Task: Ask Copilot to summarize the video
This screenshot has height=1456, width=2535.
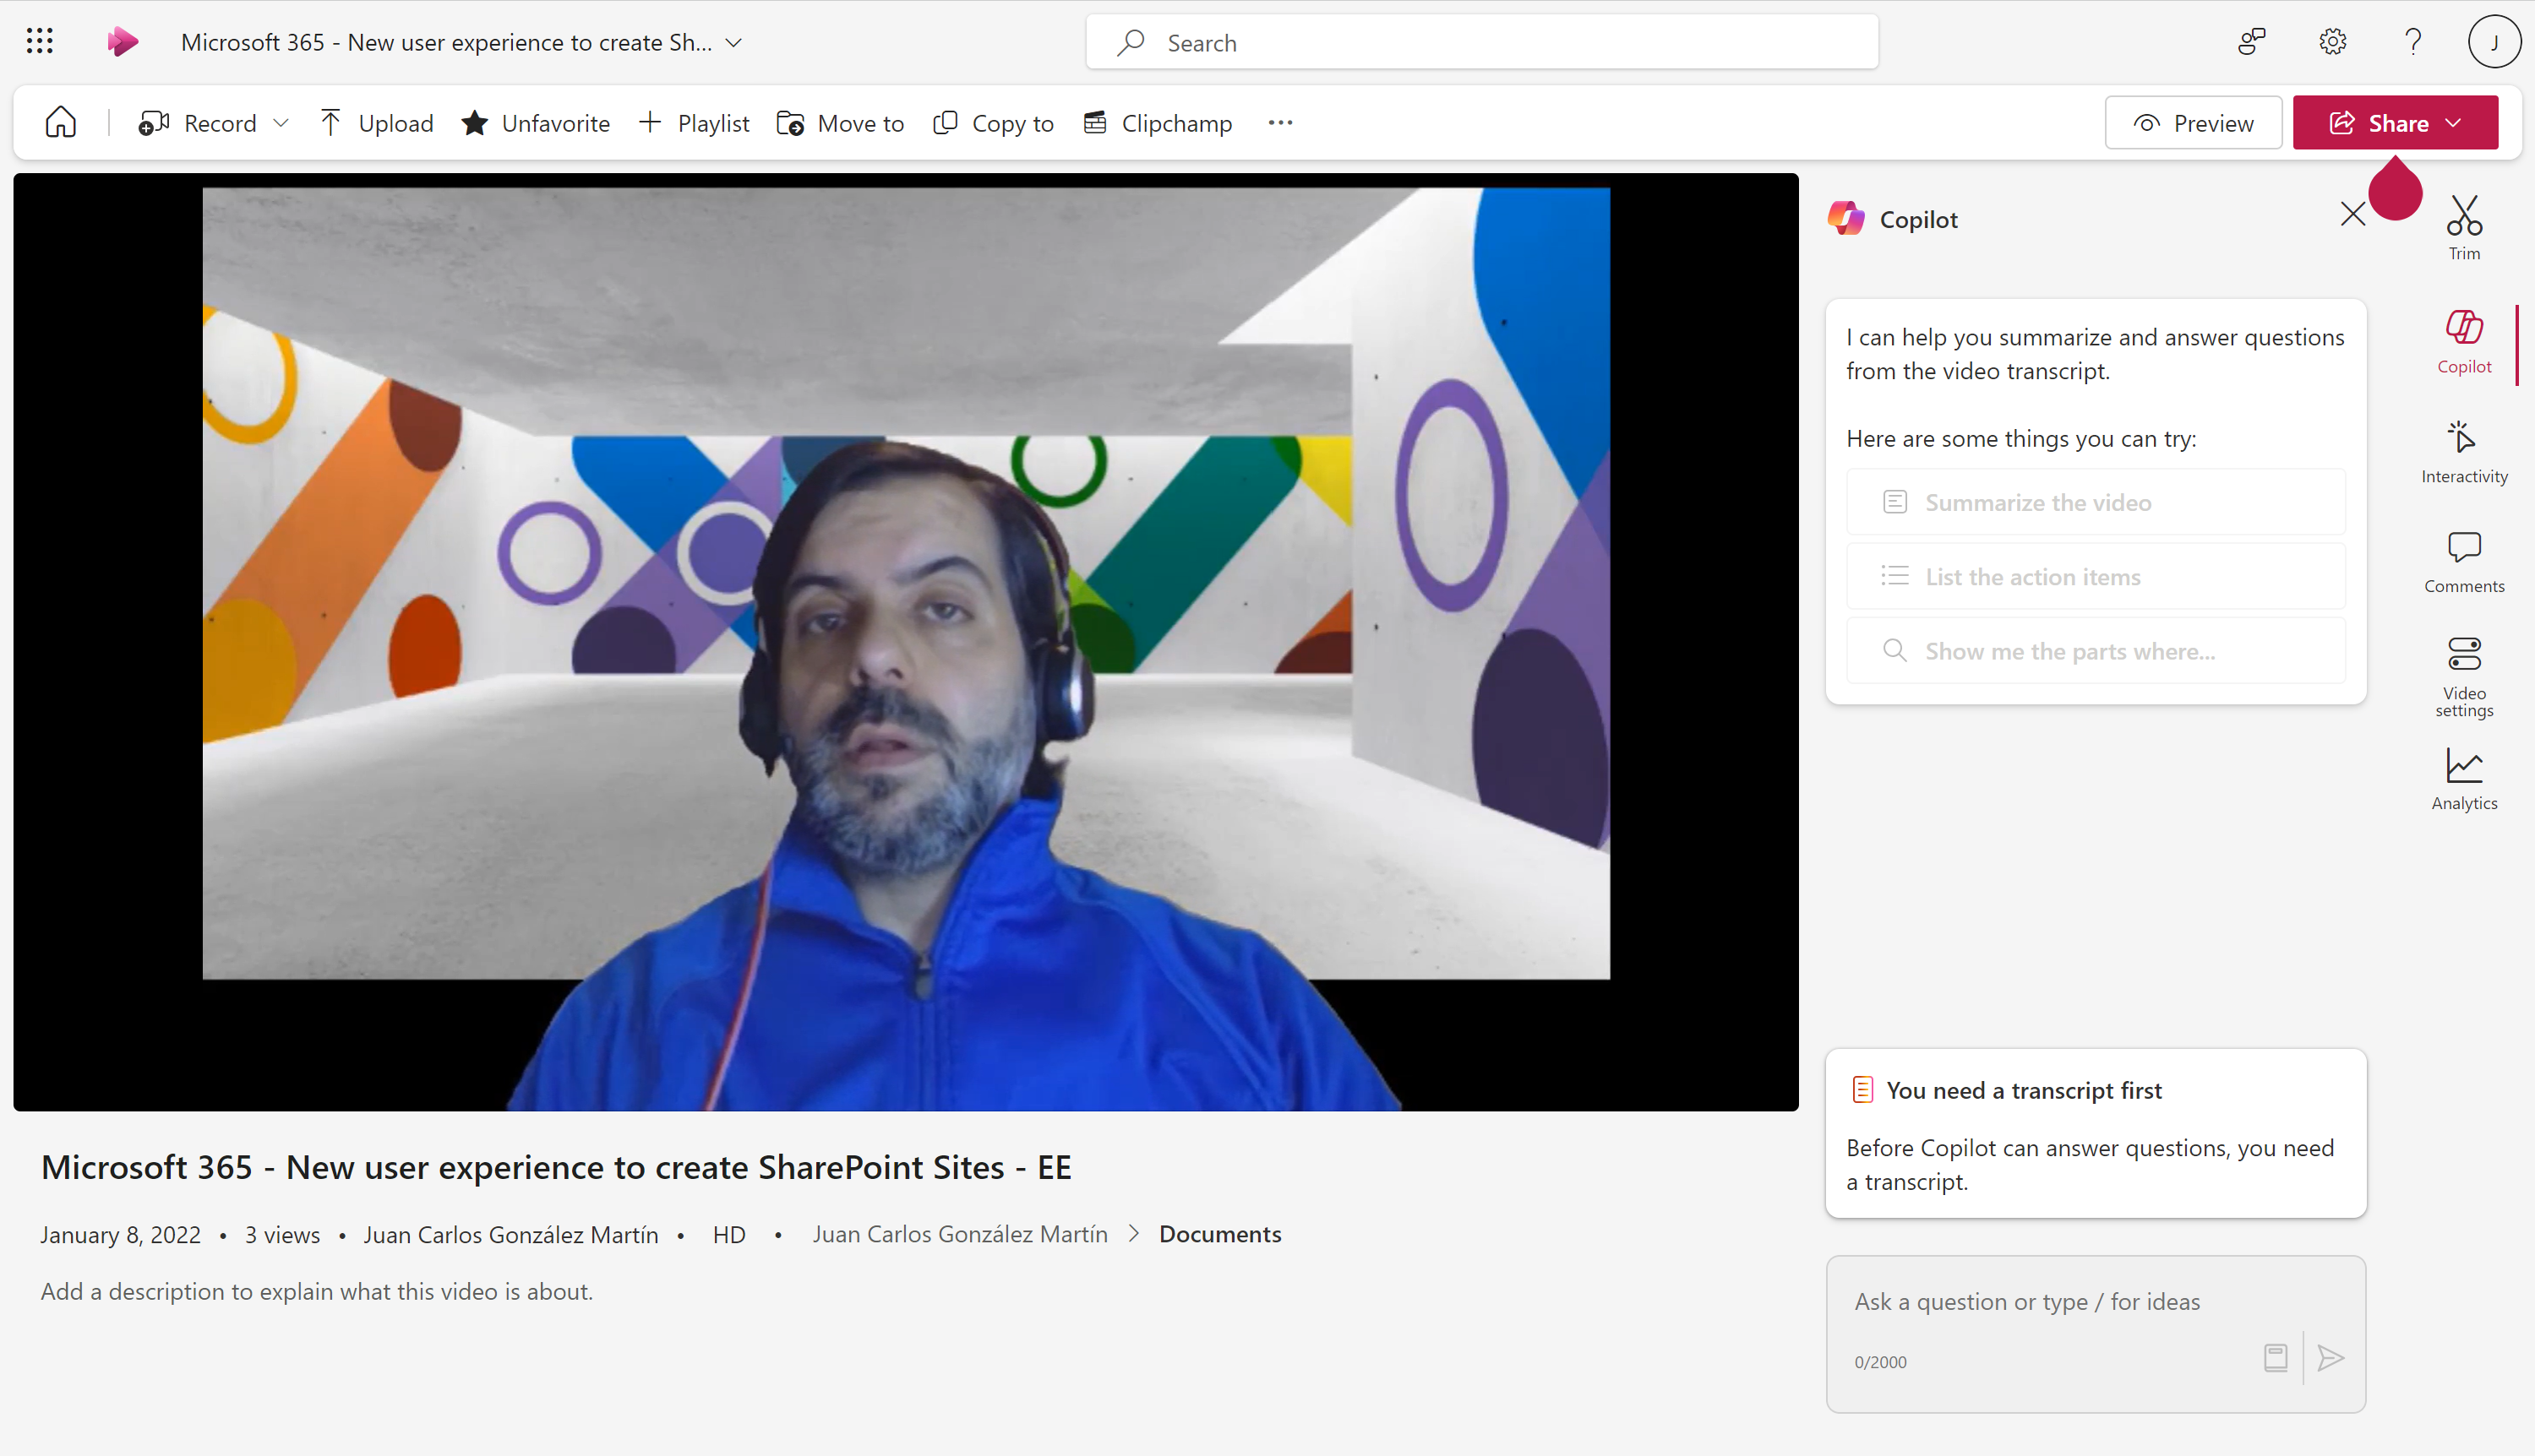Action: pyautogui.click(x=2095, y=502)
